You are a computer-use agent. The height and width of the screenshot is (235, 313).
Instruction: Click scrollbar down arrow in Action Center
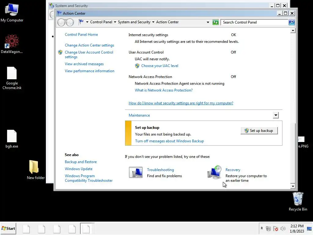pos(293,186)
